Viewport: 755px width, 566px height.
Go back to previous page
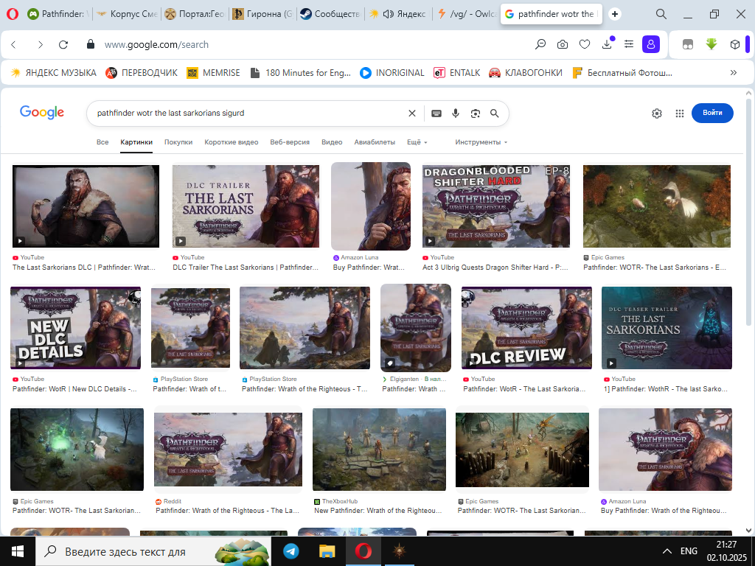tap(13, 45)
